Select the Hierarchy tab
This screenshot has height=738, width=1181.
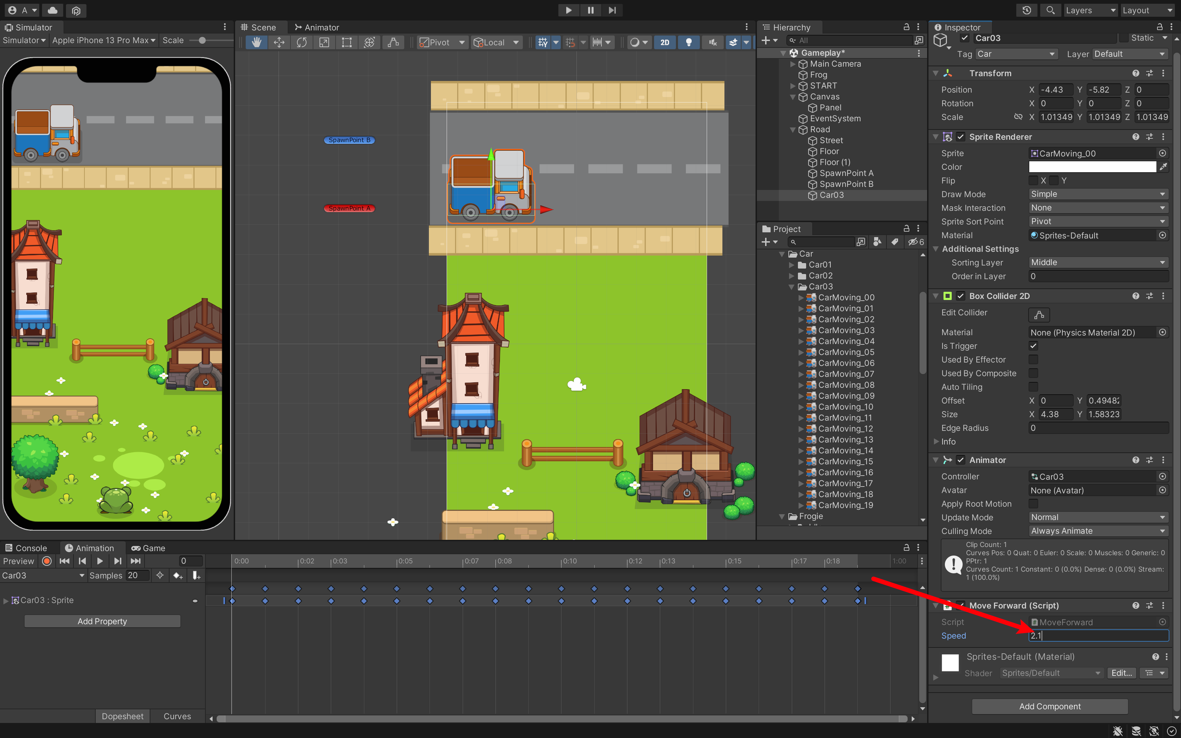point(787,27)
